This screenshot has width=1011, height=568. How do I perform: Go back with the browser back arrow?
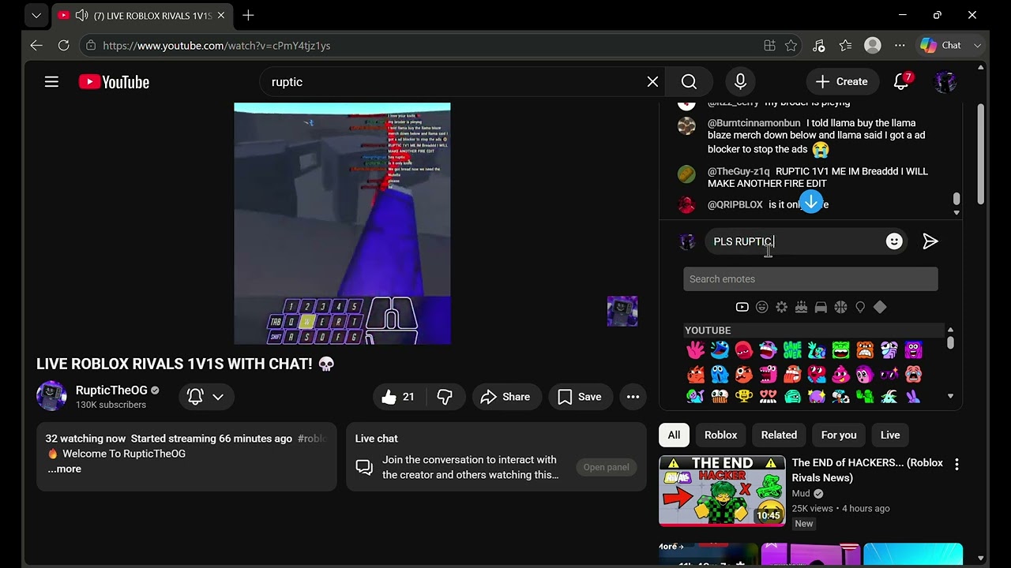tap(36, 46)
